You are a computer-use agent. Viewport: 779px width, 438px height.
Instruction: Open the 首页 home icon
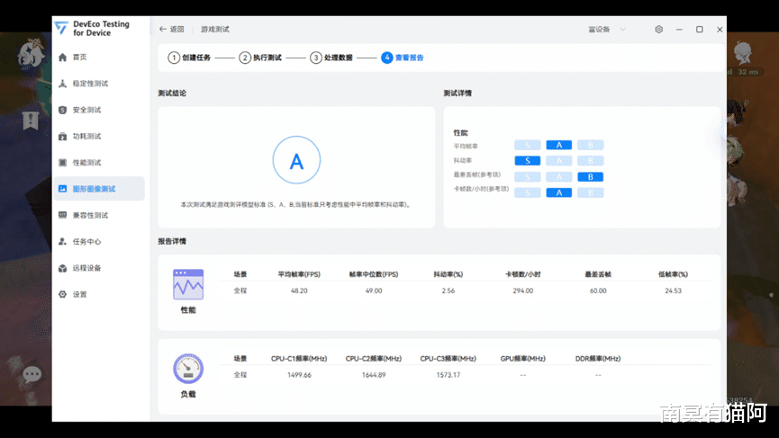63,58
